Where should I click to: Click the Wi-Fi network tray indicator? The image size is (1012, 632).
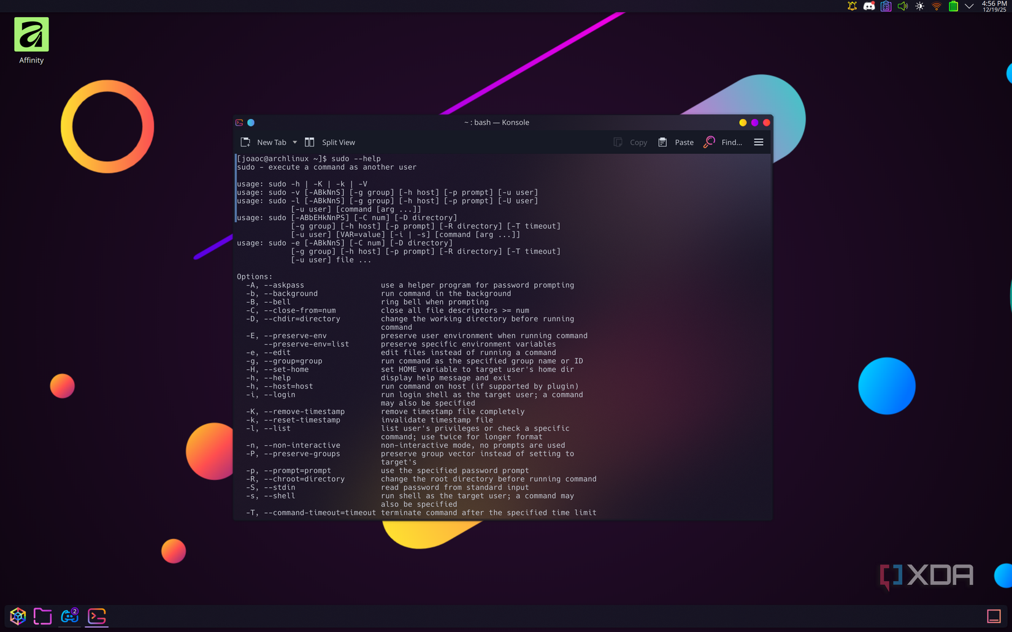click(936, 6)
